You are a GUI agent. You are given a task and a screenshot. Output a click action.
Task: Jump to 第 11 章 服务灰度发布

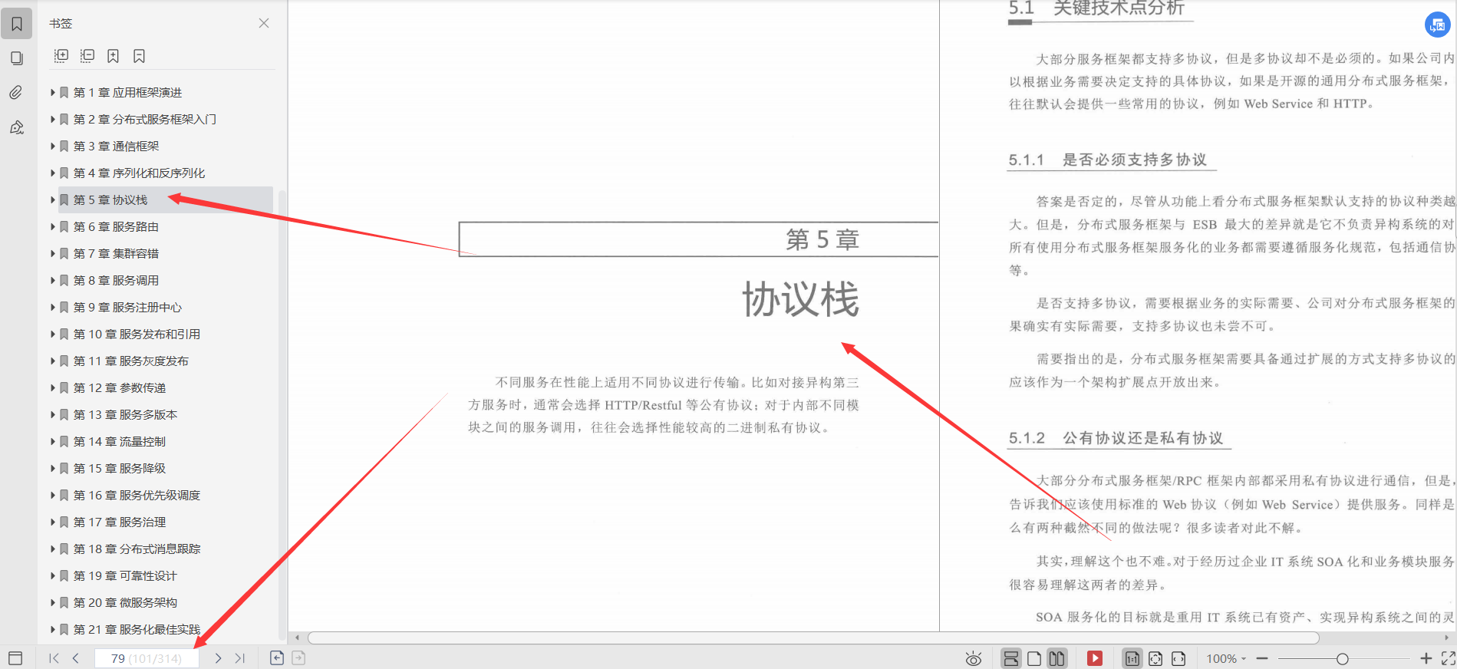click(130, 361)
